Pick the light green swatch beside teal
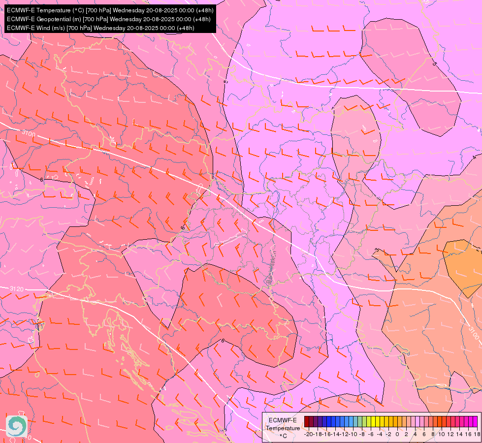Image resolution: width=482 pixels, height=443 pixels. click(x=360, y=421)
